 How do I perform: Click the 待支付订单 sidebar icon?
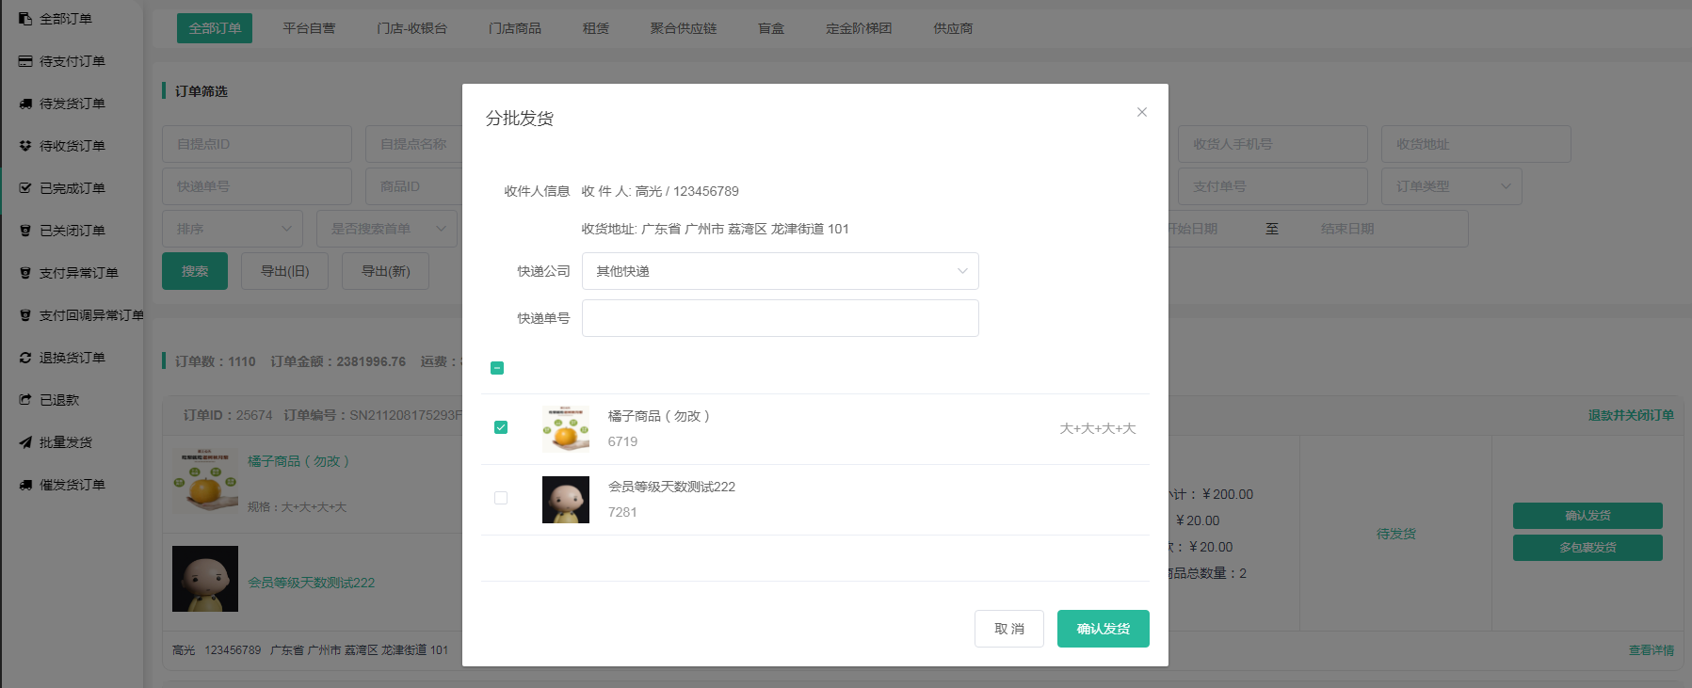coord(25,61)
